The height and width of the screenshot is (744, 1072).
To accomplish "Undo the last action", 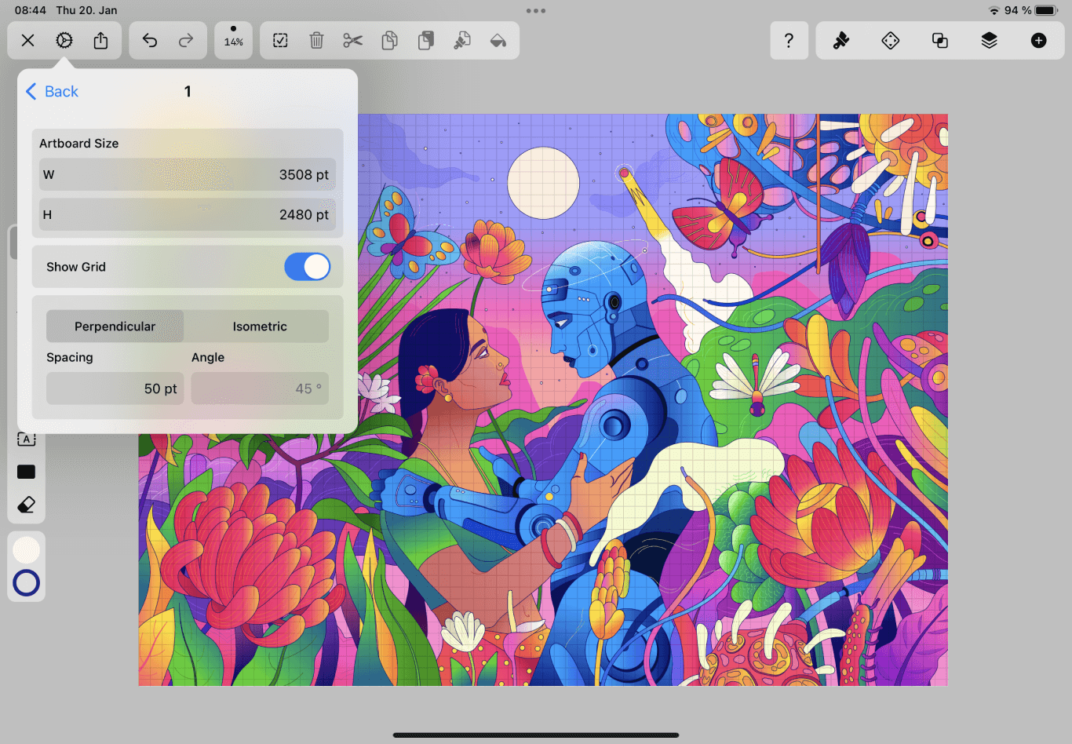I will (149, 41).
